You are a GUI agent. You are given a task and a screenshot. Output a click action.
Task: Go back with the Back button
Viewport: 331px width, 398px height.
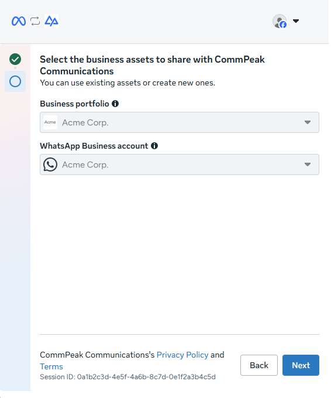pyautogui.click(x=259, y=365)
